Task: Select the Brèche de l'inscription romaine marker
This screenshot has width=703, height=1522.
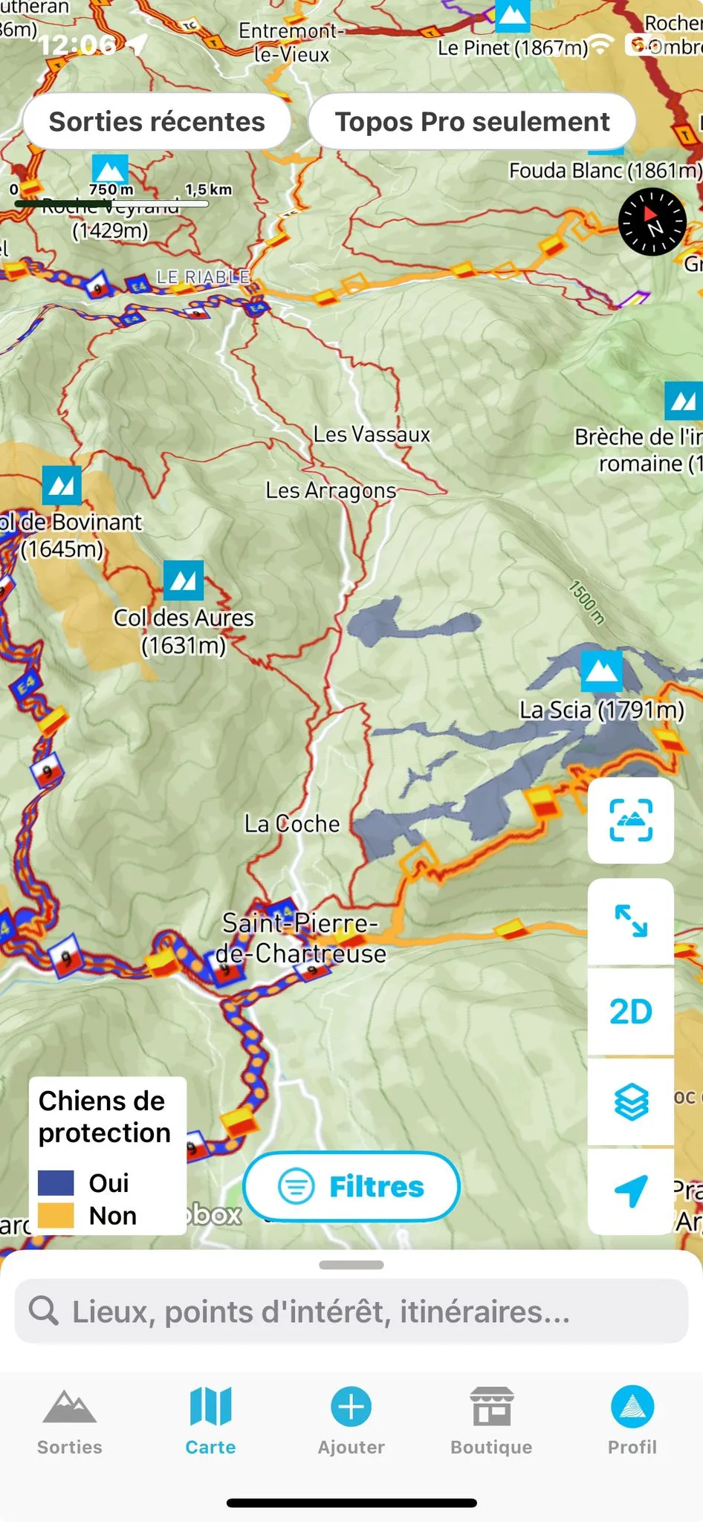Action: pyautogui.click(x=684, y=401)
